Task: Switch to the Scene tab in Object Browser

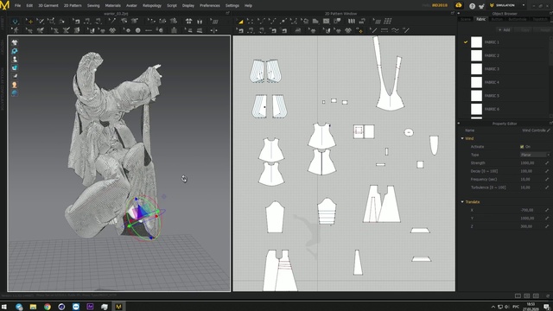Action: 466,19
